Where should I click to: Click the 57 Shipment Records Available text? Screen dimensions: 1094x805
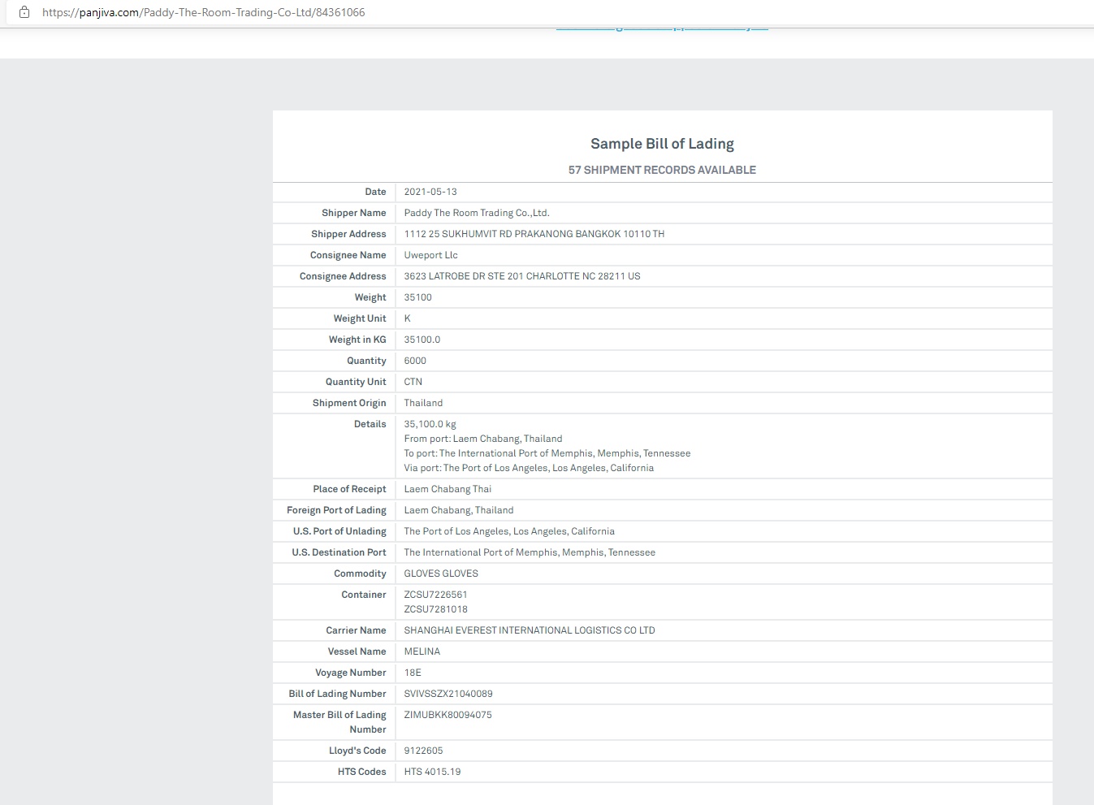click(x=662, y=170)
